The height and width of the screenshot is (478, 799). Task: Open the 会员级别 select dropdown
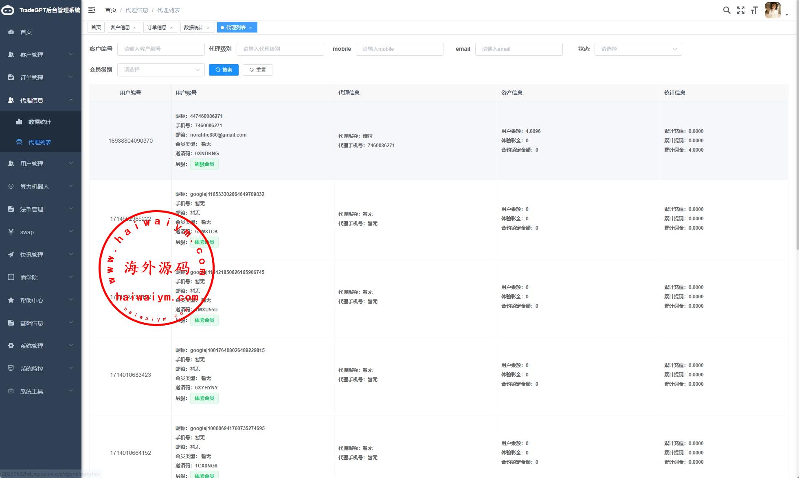click(x=161, y=70)
